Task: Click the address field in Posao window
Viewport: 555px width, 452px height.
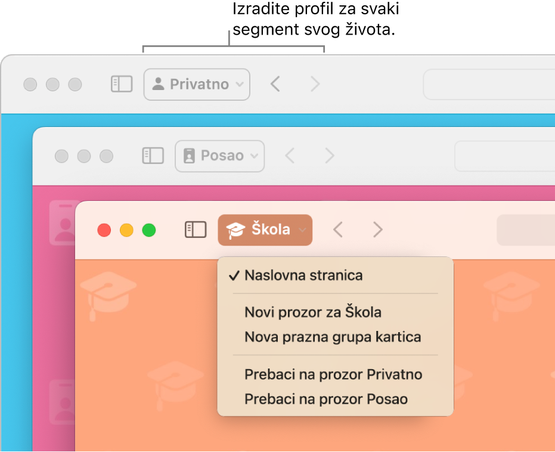Action: 504,156
